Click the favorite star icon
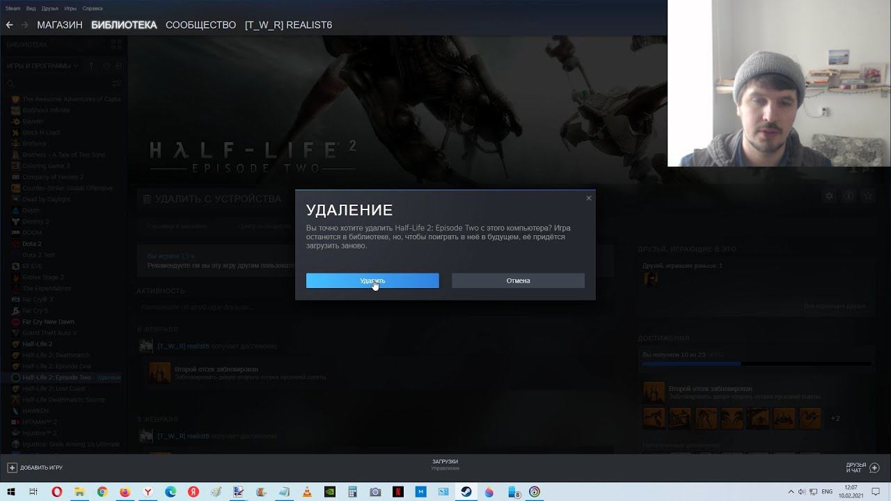891x501 pixels. [x=868, y=196]
